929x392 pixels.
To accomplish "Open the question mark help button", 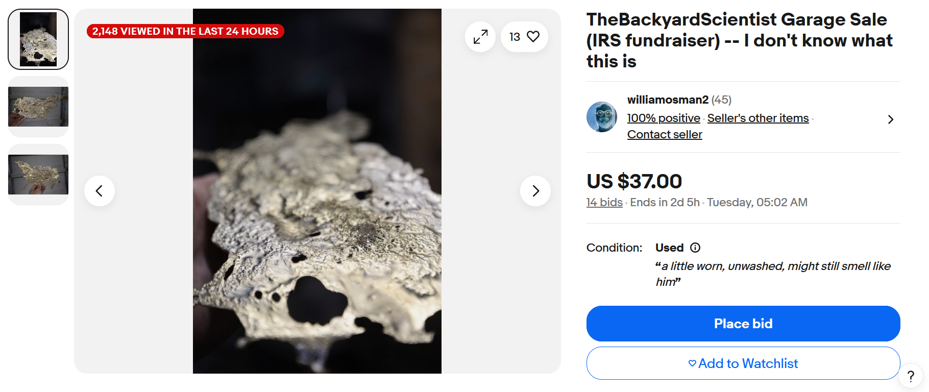I will click(911, 377).
